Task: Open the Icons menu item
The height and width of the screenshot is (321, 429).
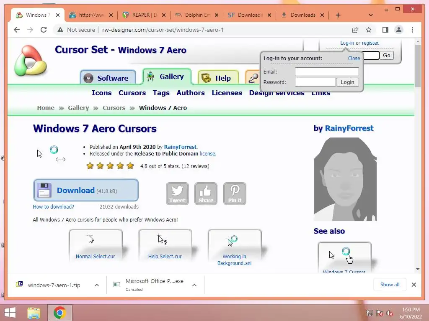Action: (x=101, y=93)
